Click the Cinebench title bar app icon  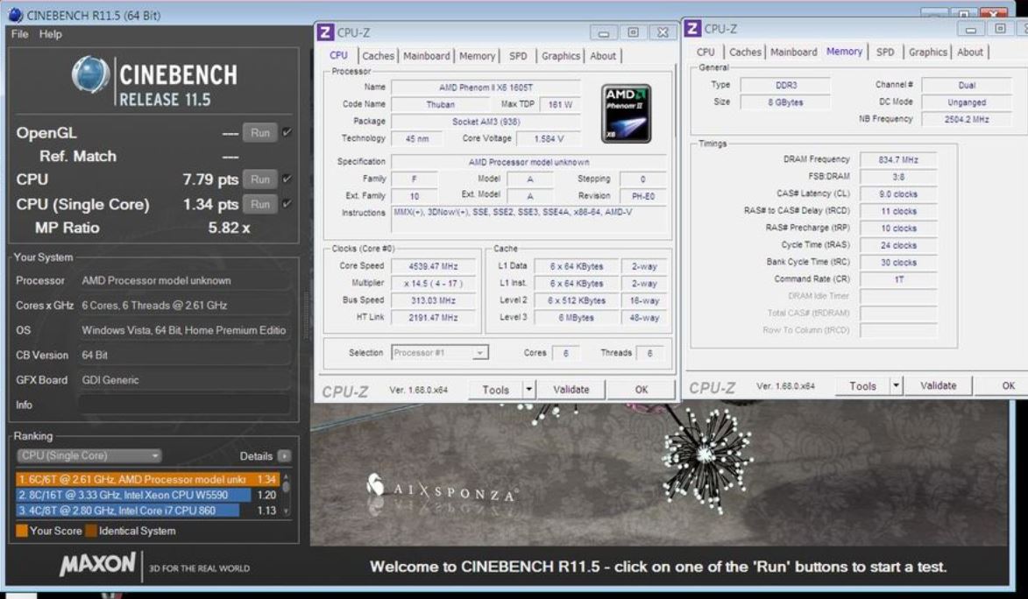pos(15,14)
